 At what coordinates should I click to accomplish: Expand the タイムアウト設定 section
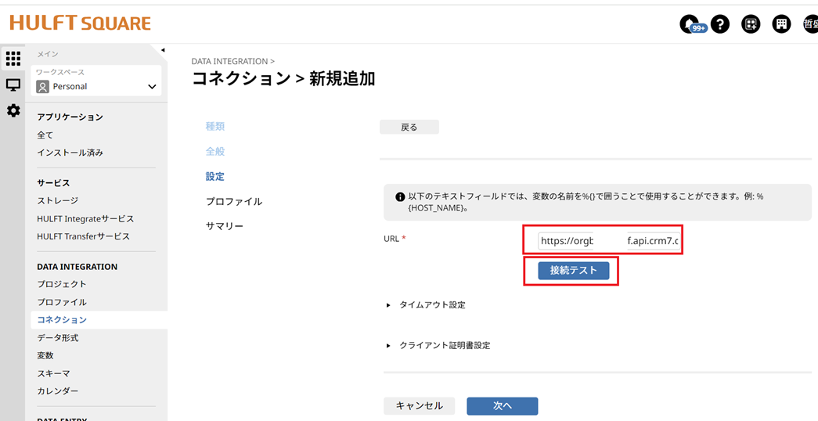(x=426, y=304)
